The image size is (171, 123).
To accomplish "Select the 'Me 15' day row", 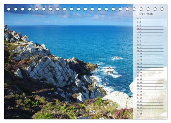I will tap(150, 63).
